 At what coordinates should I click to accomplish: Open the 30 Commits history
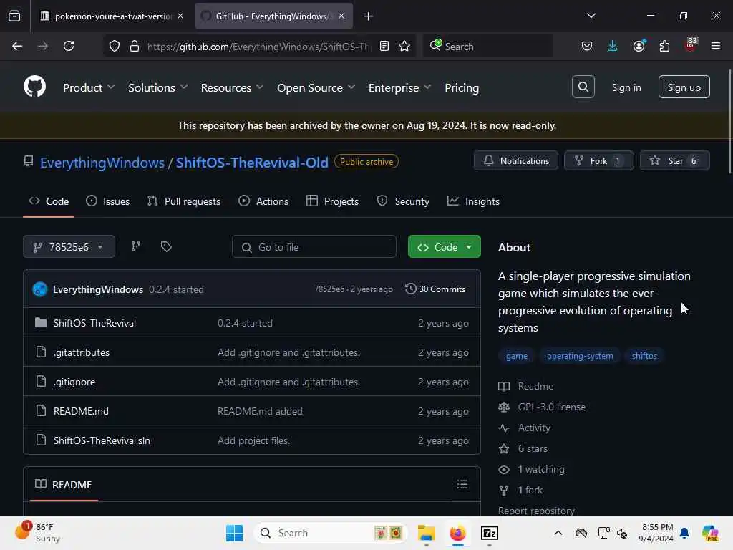point(435,289)
